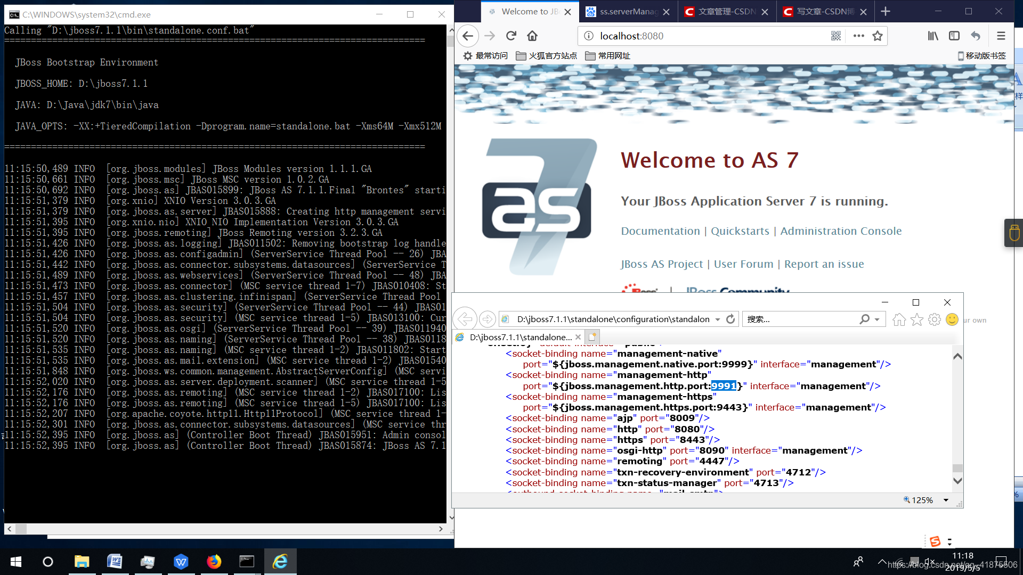The height and width of the screenshot is (575, 1023).
Task: Open a new Firefox tab with the plus button
Action: point(885,11)
